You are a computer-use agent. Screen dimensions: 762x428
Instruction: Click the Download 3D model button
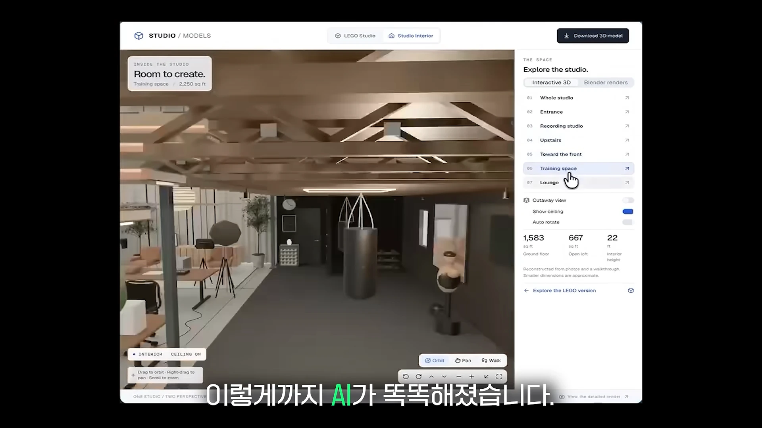pyautogui.click(x=593, y=36)
